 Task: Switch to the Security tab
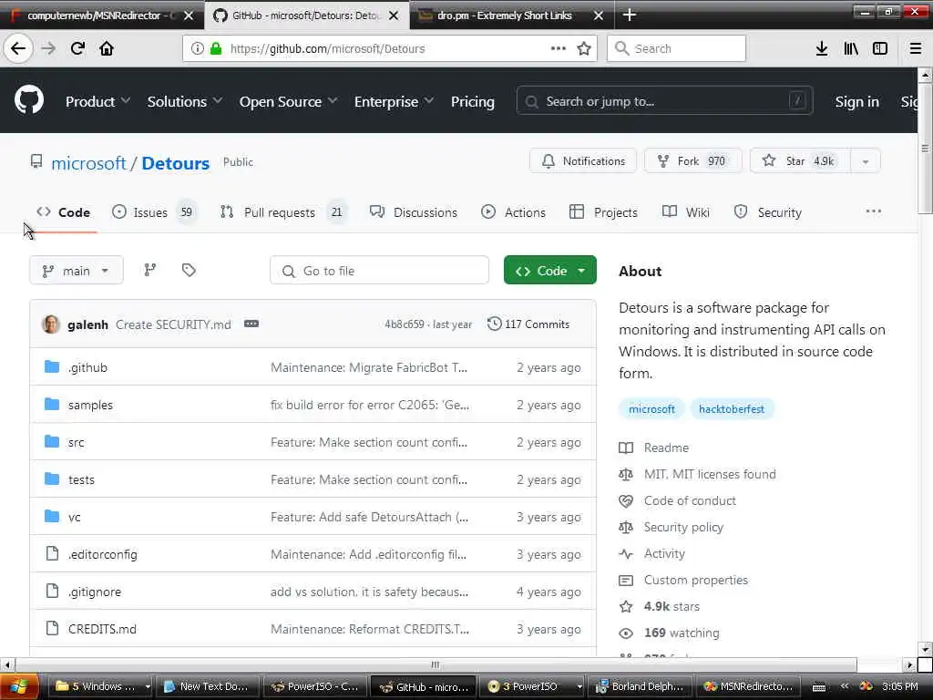click(x=767, y=211)
